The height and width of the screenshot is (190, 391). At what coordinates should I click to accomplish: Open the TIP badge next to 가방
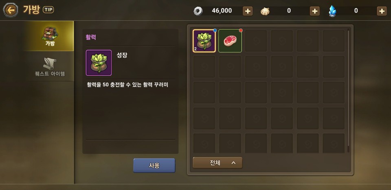click(48, 10)
